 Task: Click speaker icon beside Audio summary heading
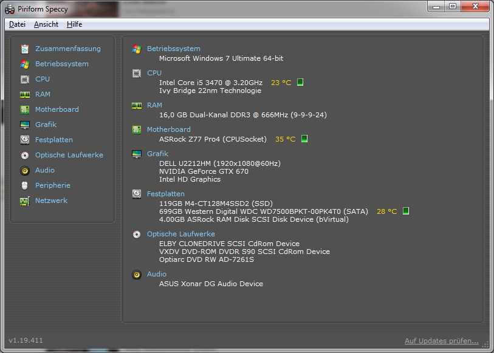coord(137,274)
